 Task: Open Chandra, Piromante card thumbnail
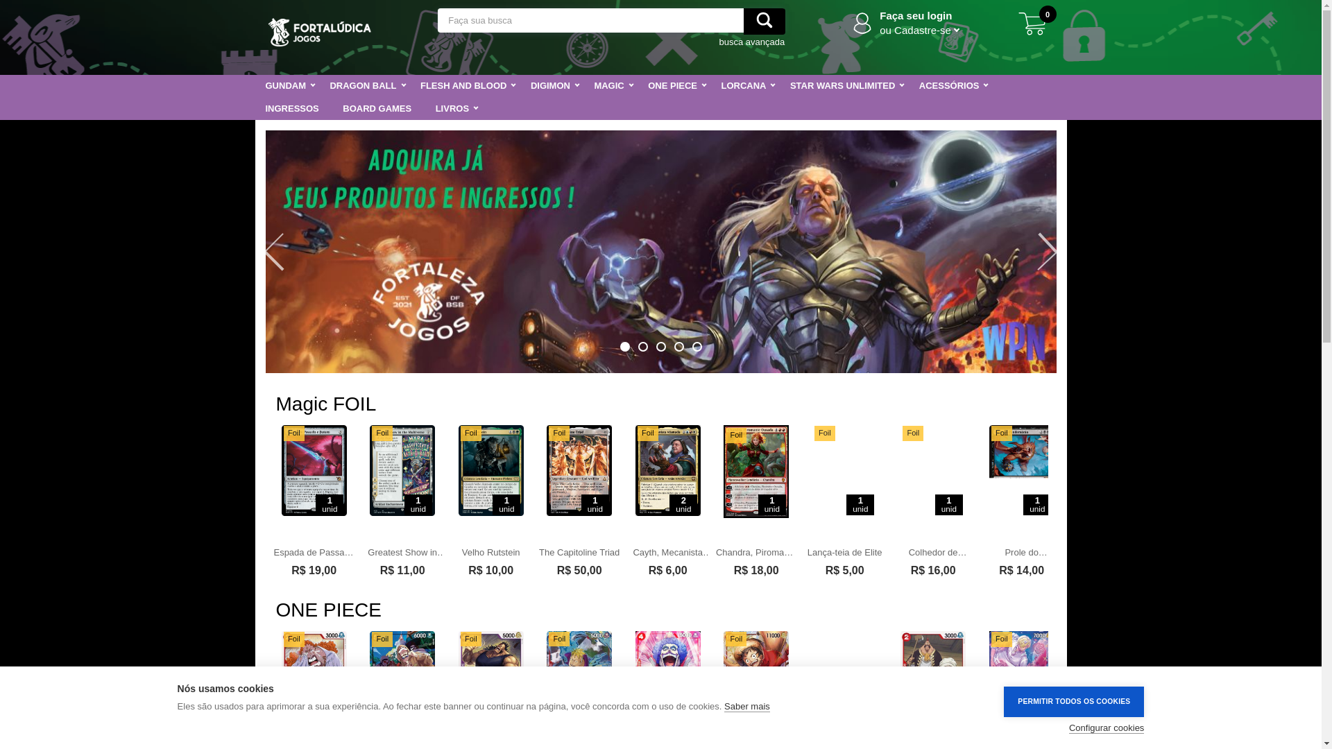pos(755,472)
